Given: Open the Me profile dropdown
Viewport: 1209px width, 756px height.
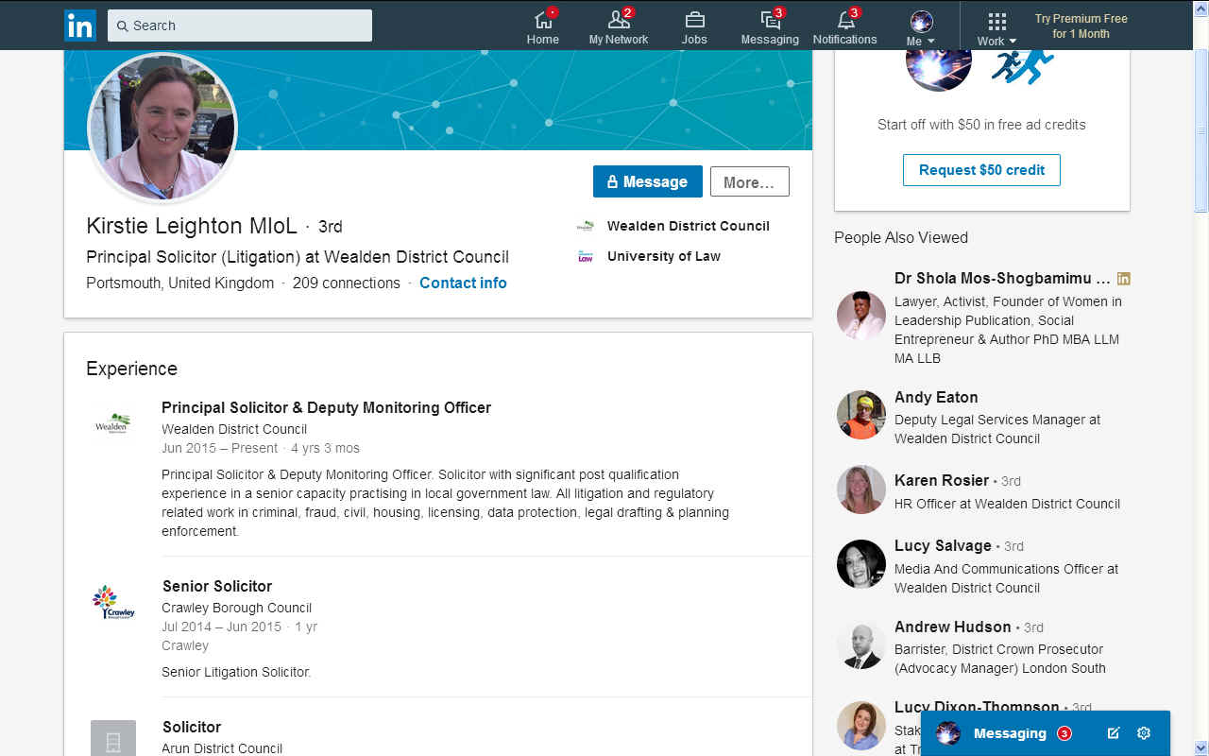Looking at the screenshot, I should pyautogui.click(x=921, y=27).
